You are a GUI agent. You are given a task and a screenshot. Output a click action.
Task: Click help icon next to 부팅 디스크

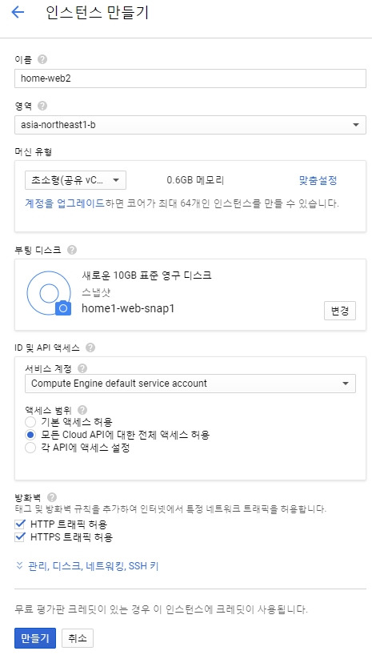click(x=72, y=250)
